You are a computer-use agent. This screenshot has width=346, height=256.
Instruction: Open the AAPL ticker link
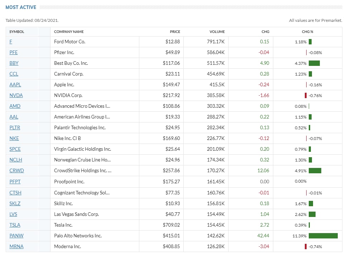click(x=15, y=84)
